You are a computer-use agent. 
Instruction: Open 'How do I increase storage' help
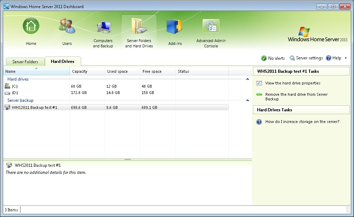click(302, 122)
